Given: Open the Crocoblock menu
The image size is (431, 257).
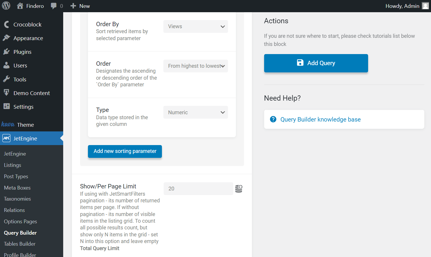Looking at the screenshot, I should point(27,24).
